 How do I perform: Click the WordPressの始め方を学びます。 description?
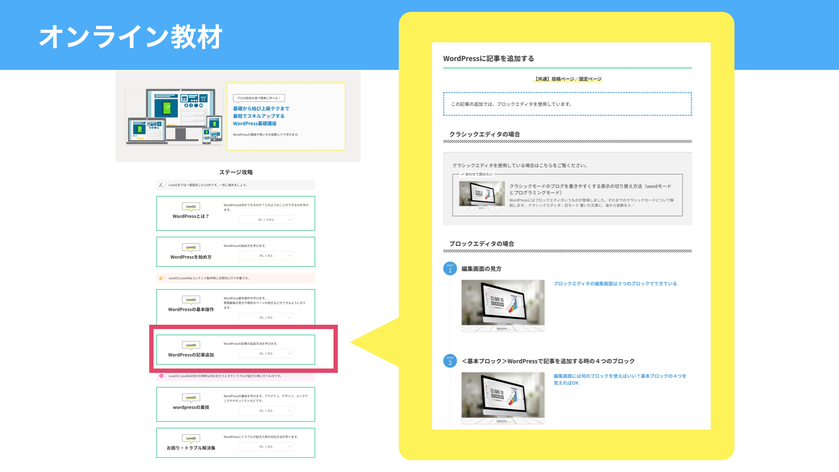pyautogui.click(x=245, y=246)
